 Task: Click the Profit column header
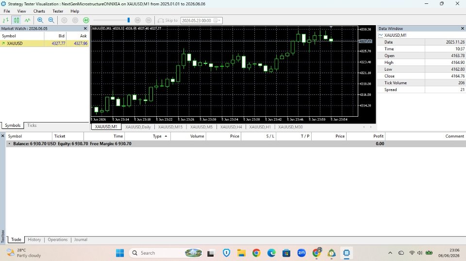click(x=366, y=136)
